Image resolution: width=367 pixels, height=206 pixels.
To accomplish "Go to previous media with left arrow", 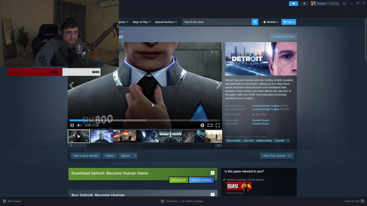I will [72, 85].
